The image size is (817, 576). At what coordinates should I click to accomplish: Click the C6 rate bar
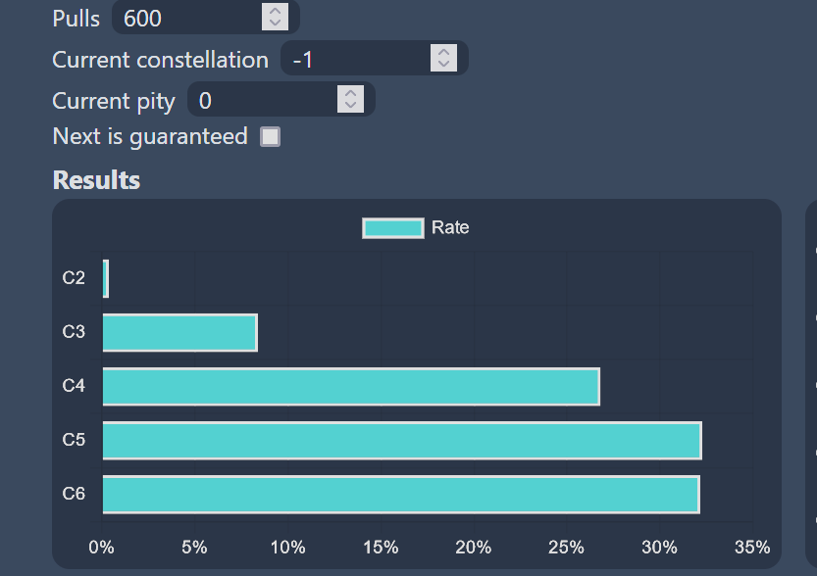click(x=400, y=495)
